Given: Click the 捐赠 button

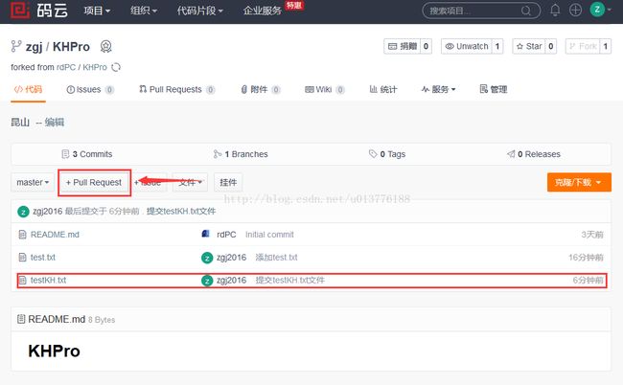Looking at the screenshot, I should click(x=403, y=46).
